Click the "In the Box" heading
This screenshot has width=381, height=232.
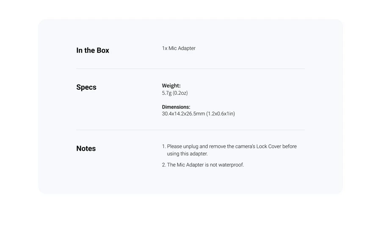pos(93,50)
